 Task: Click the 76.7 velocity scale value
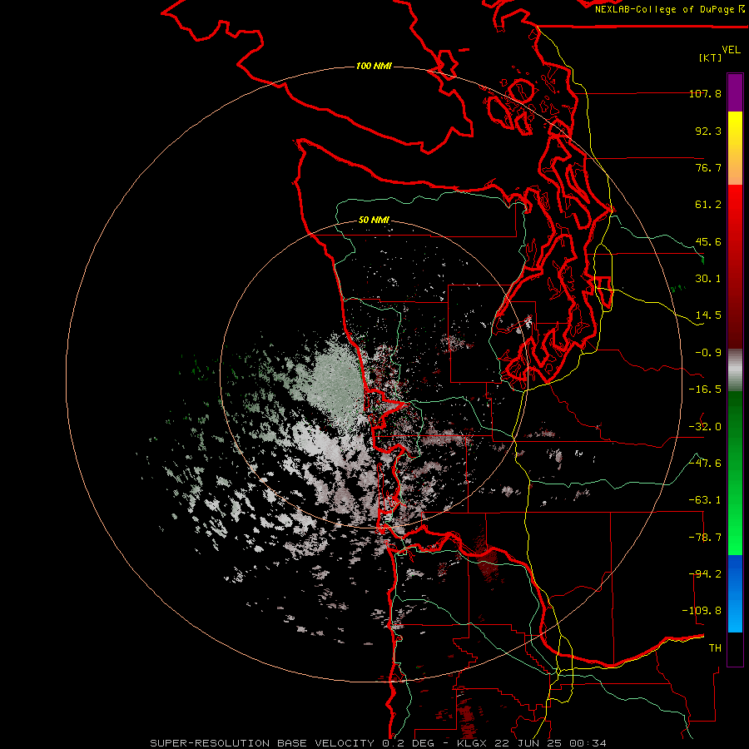click(708, 167)
